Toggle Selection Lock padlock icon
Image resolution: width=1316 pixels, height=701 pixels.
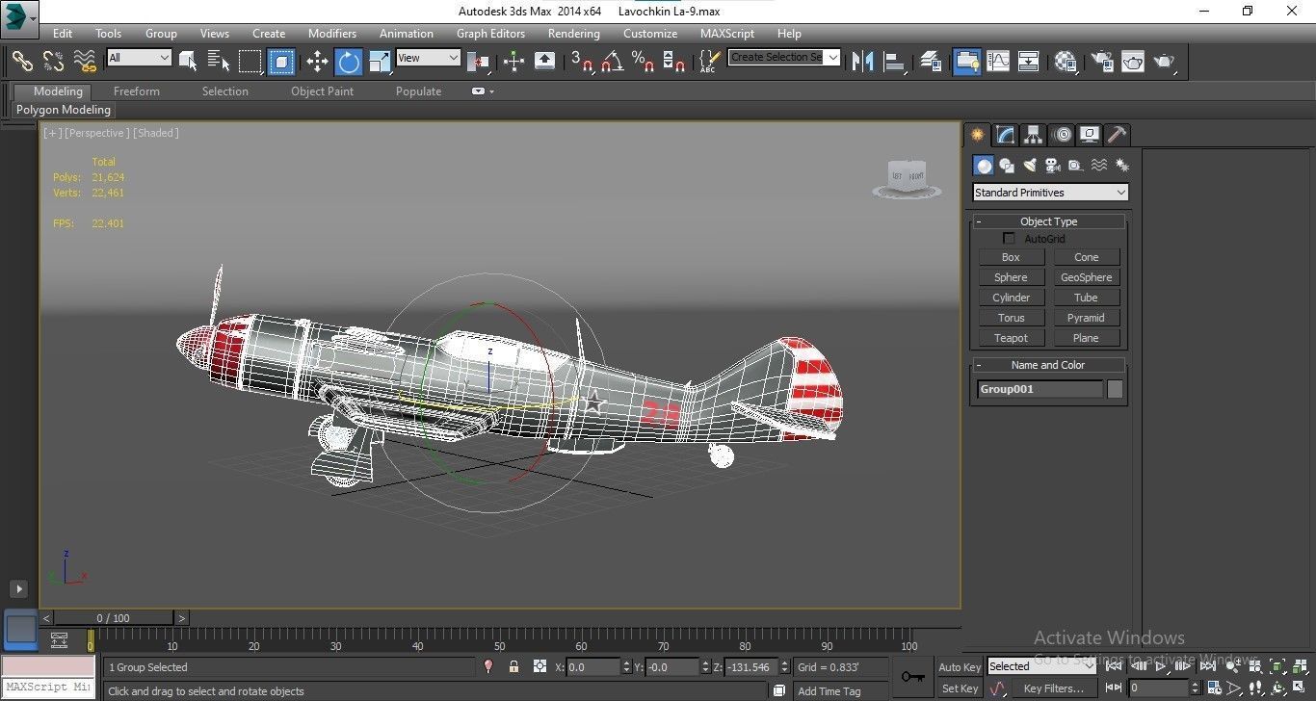513,666
